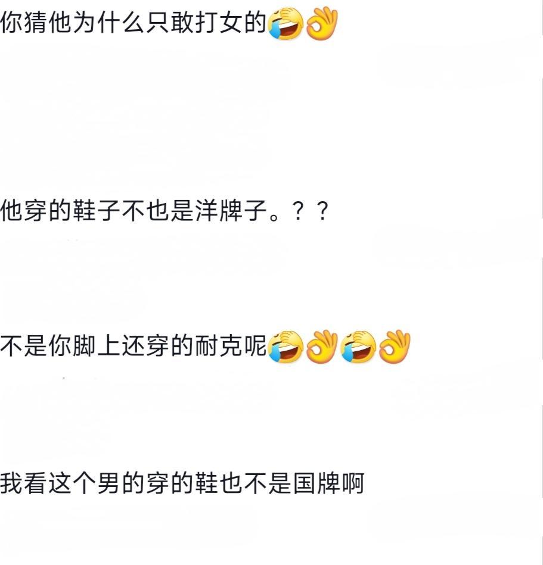Click the laughing-crying emoji after 打女的
The image size is (543, 565).
point(286,23)
